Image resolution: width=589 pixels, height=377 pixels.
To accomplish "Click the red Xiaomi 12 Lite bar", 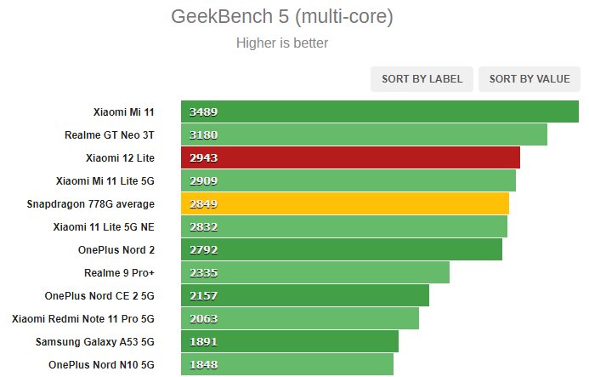I will coord(350,157).
